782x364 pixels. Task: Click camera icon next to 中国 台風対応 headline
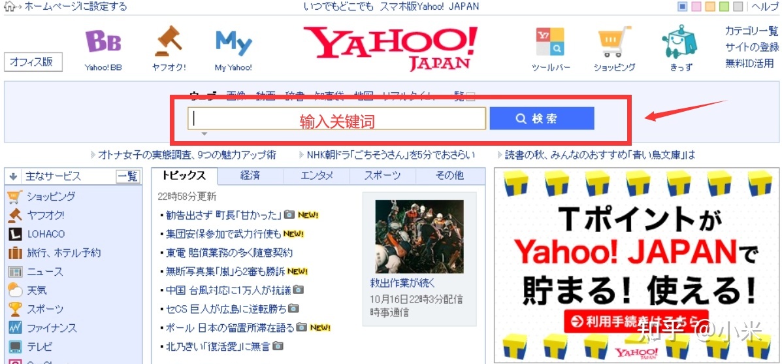(x=299, y=290)
